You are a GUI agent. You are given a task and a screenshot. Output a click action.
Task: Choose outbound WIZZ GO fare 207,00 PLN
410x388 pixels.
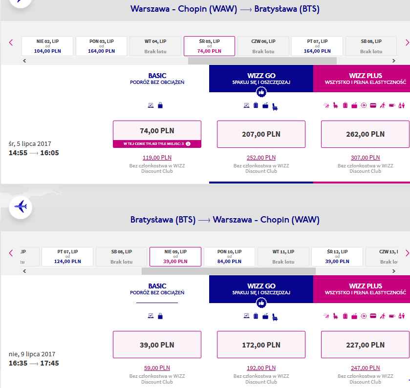pos(261,134)
